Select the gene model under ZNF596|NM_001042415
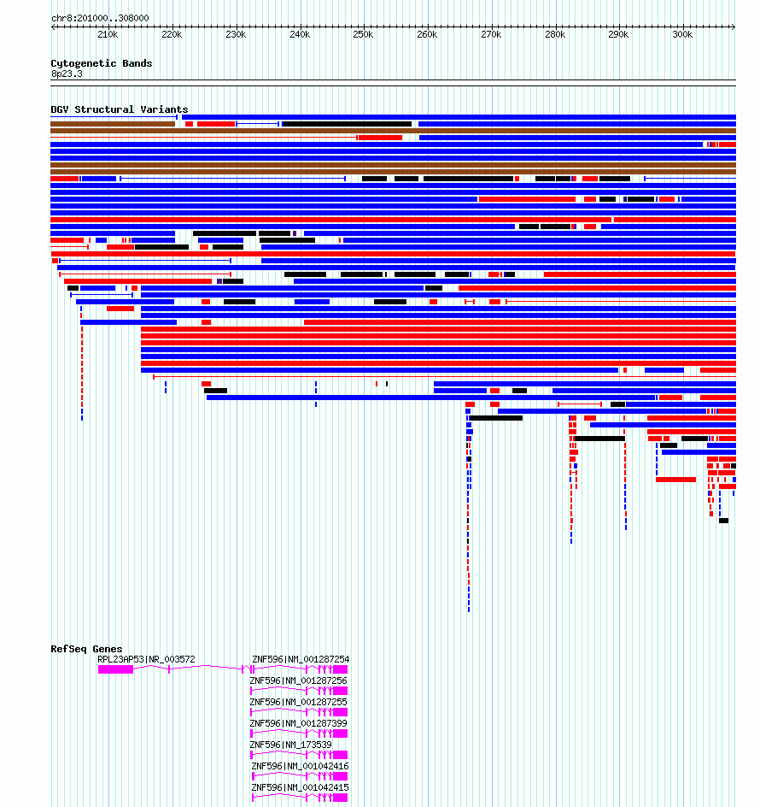The image size is (760, 807). coord(300,798)
